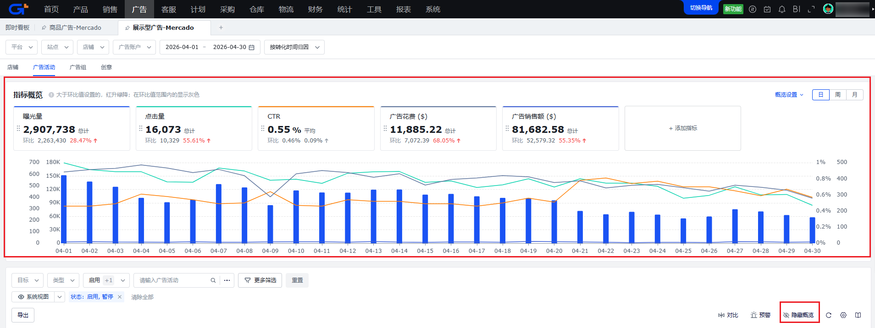
Task: Click the BI icon in the top bar
Action: [x=797, y=9]
